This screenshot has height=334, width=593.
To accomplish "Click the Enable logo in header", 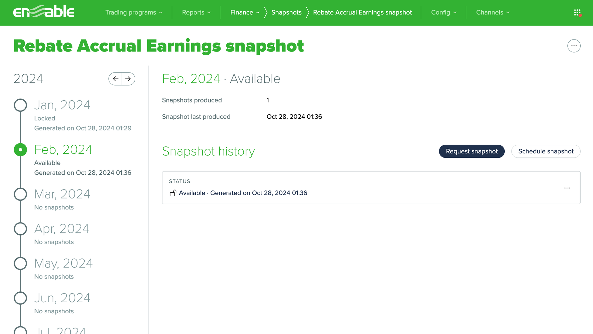I will 44,12.
